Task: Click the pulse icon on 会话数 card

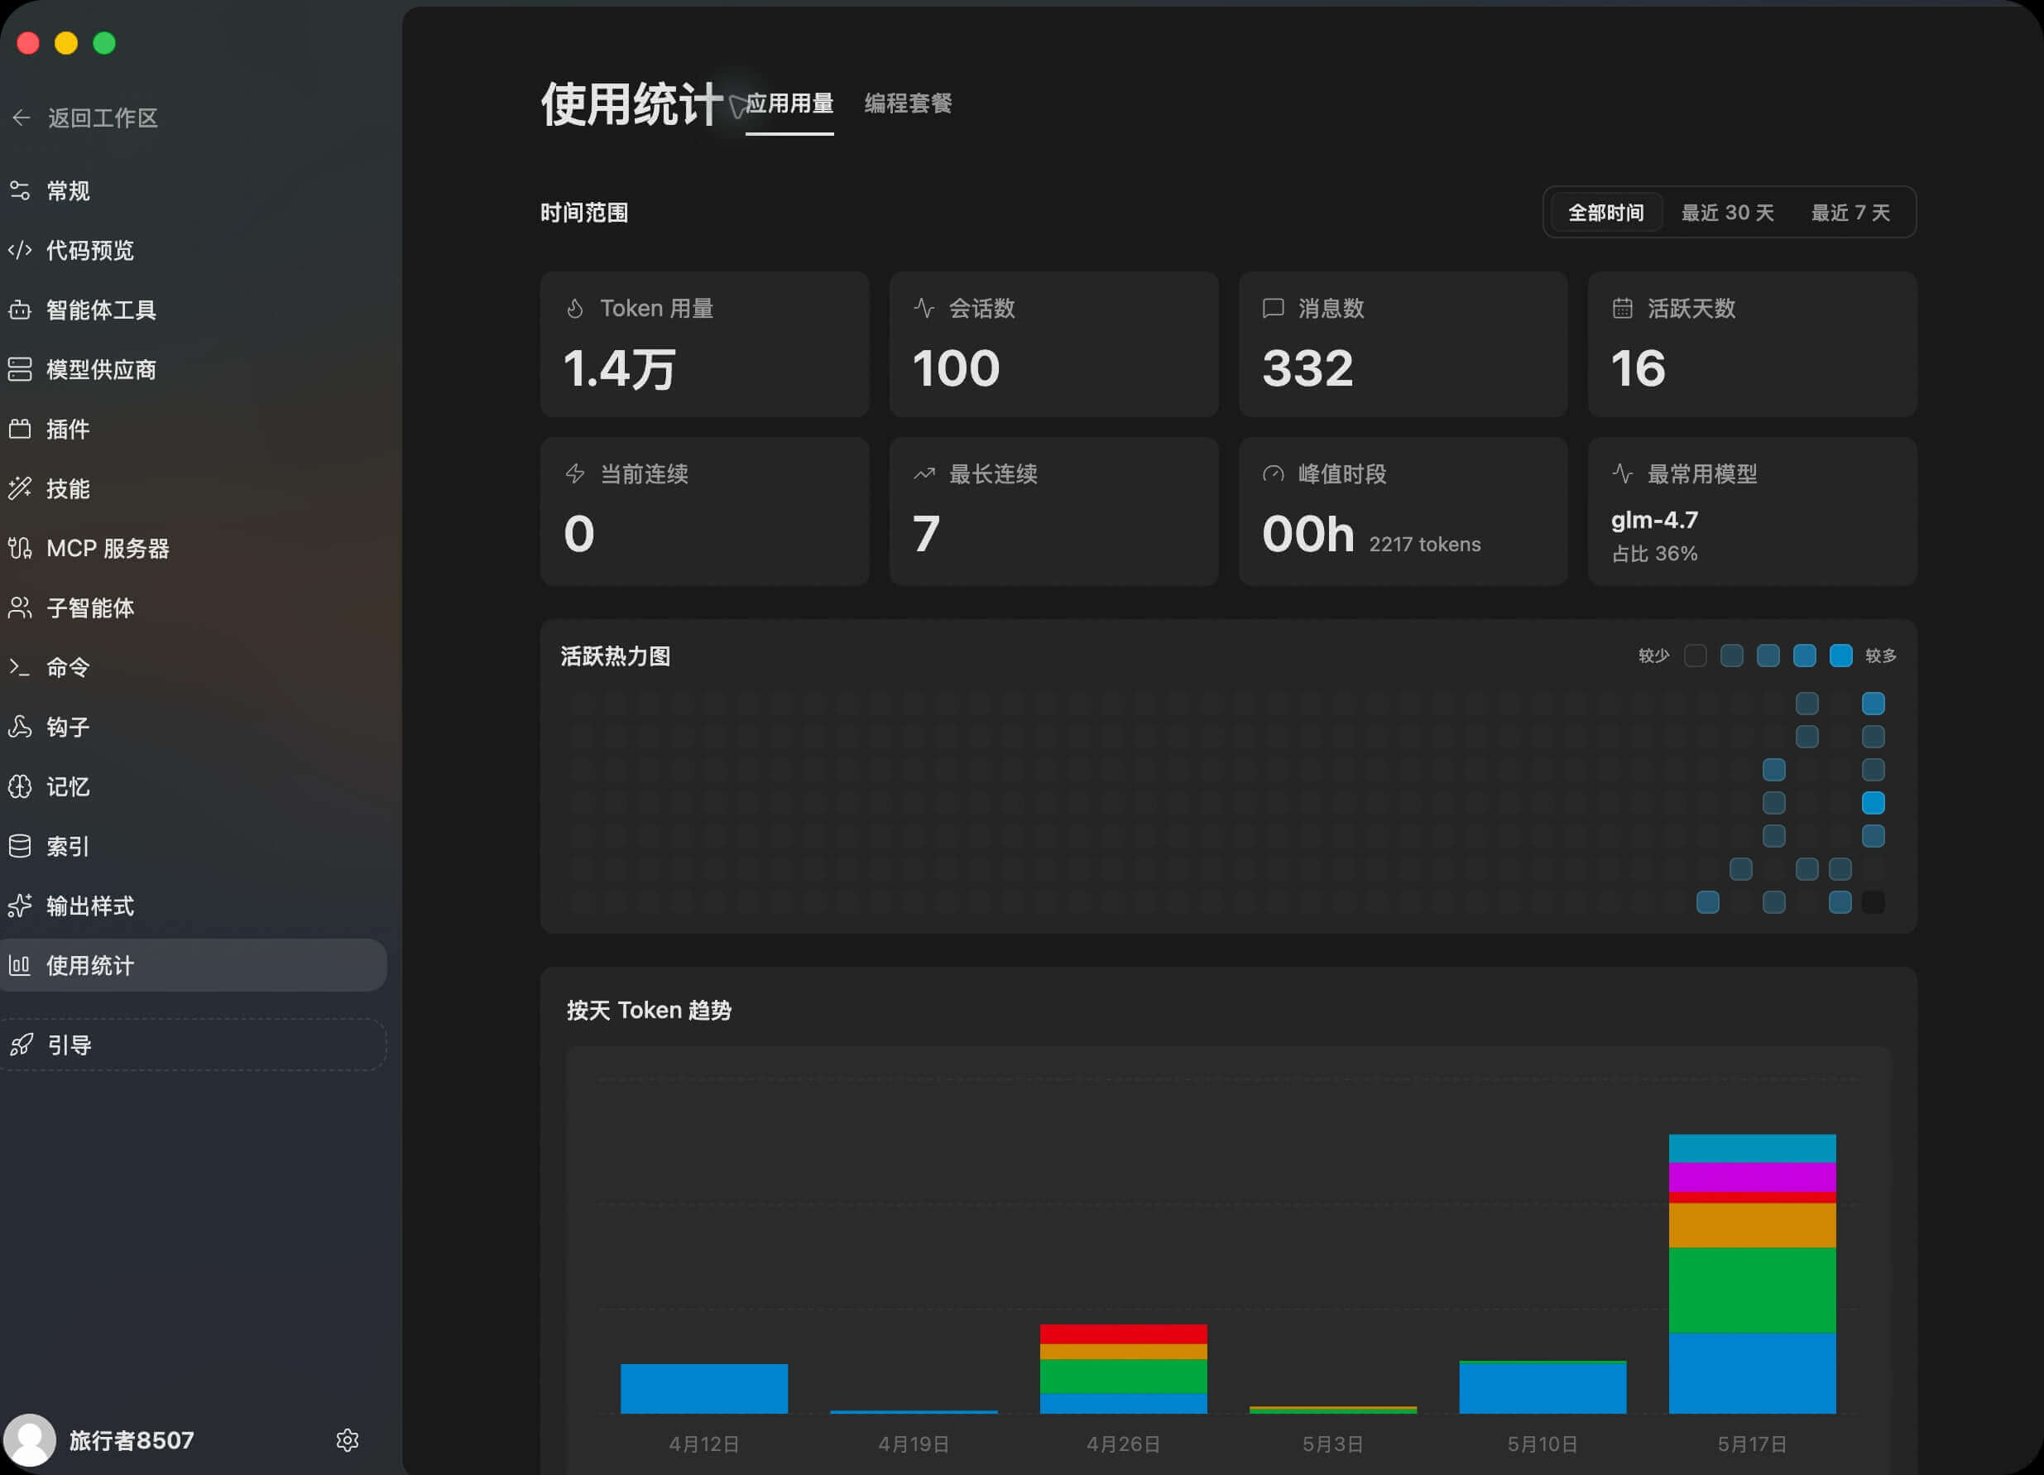Action: tap(924, 309)
